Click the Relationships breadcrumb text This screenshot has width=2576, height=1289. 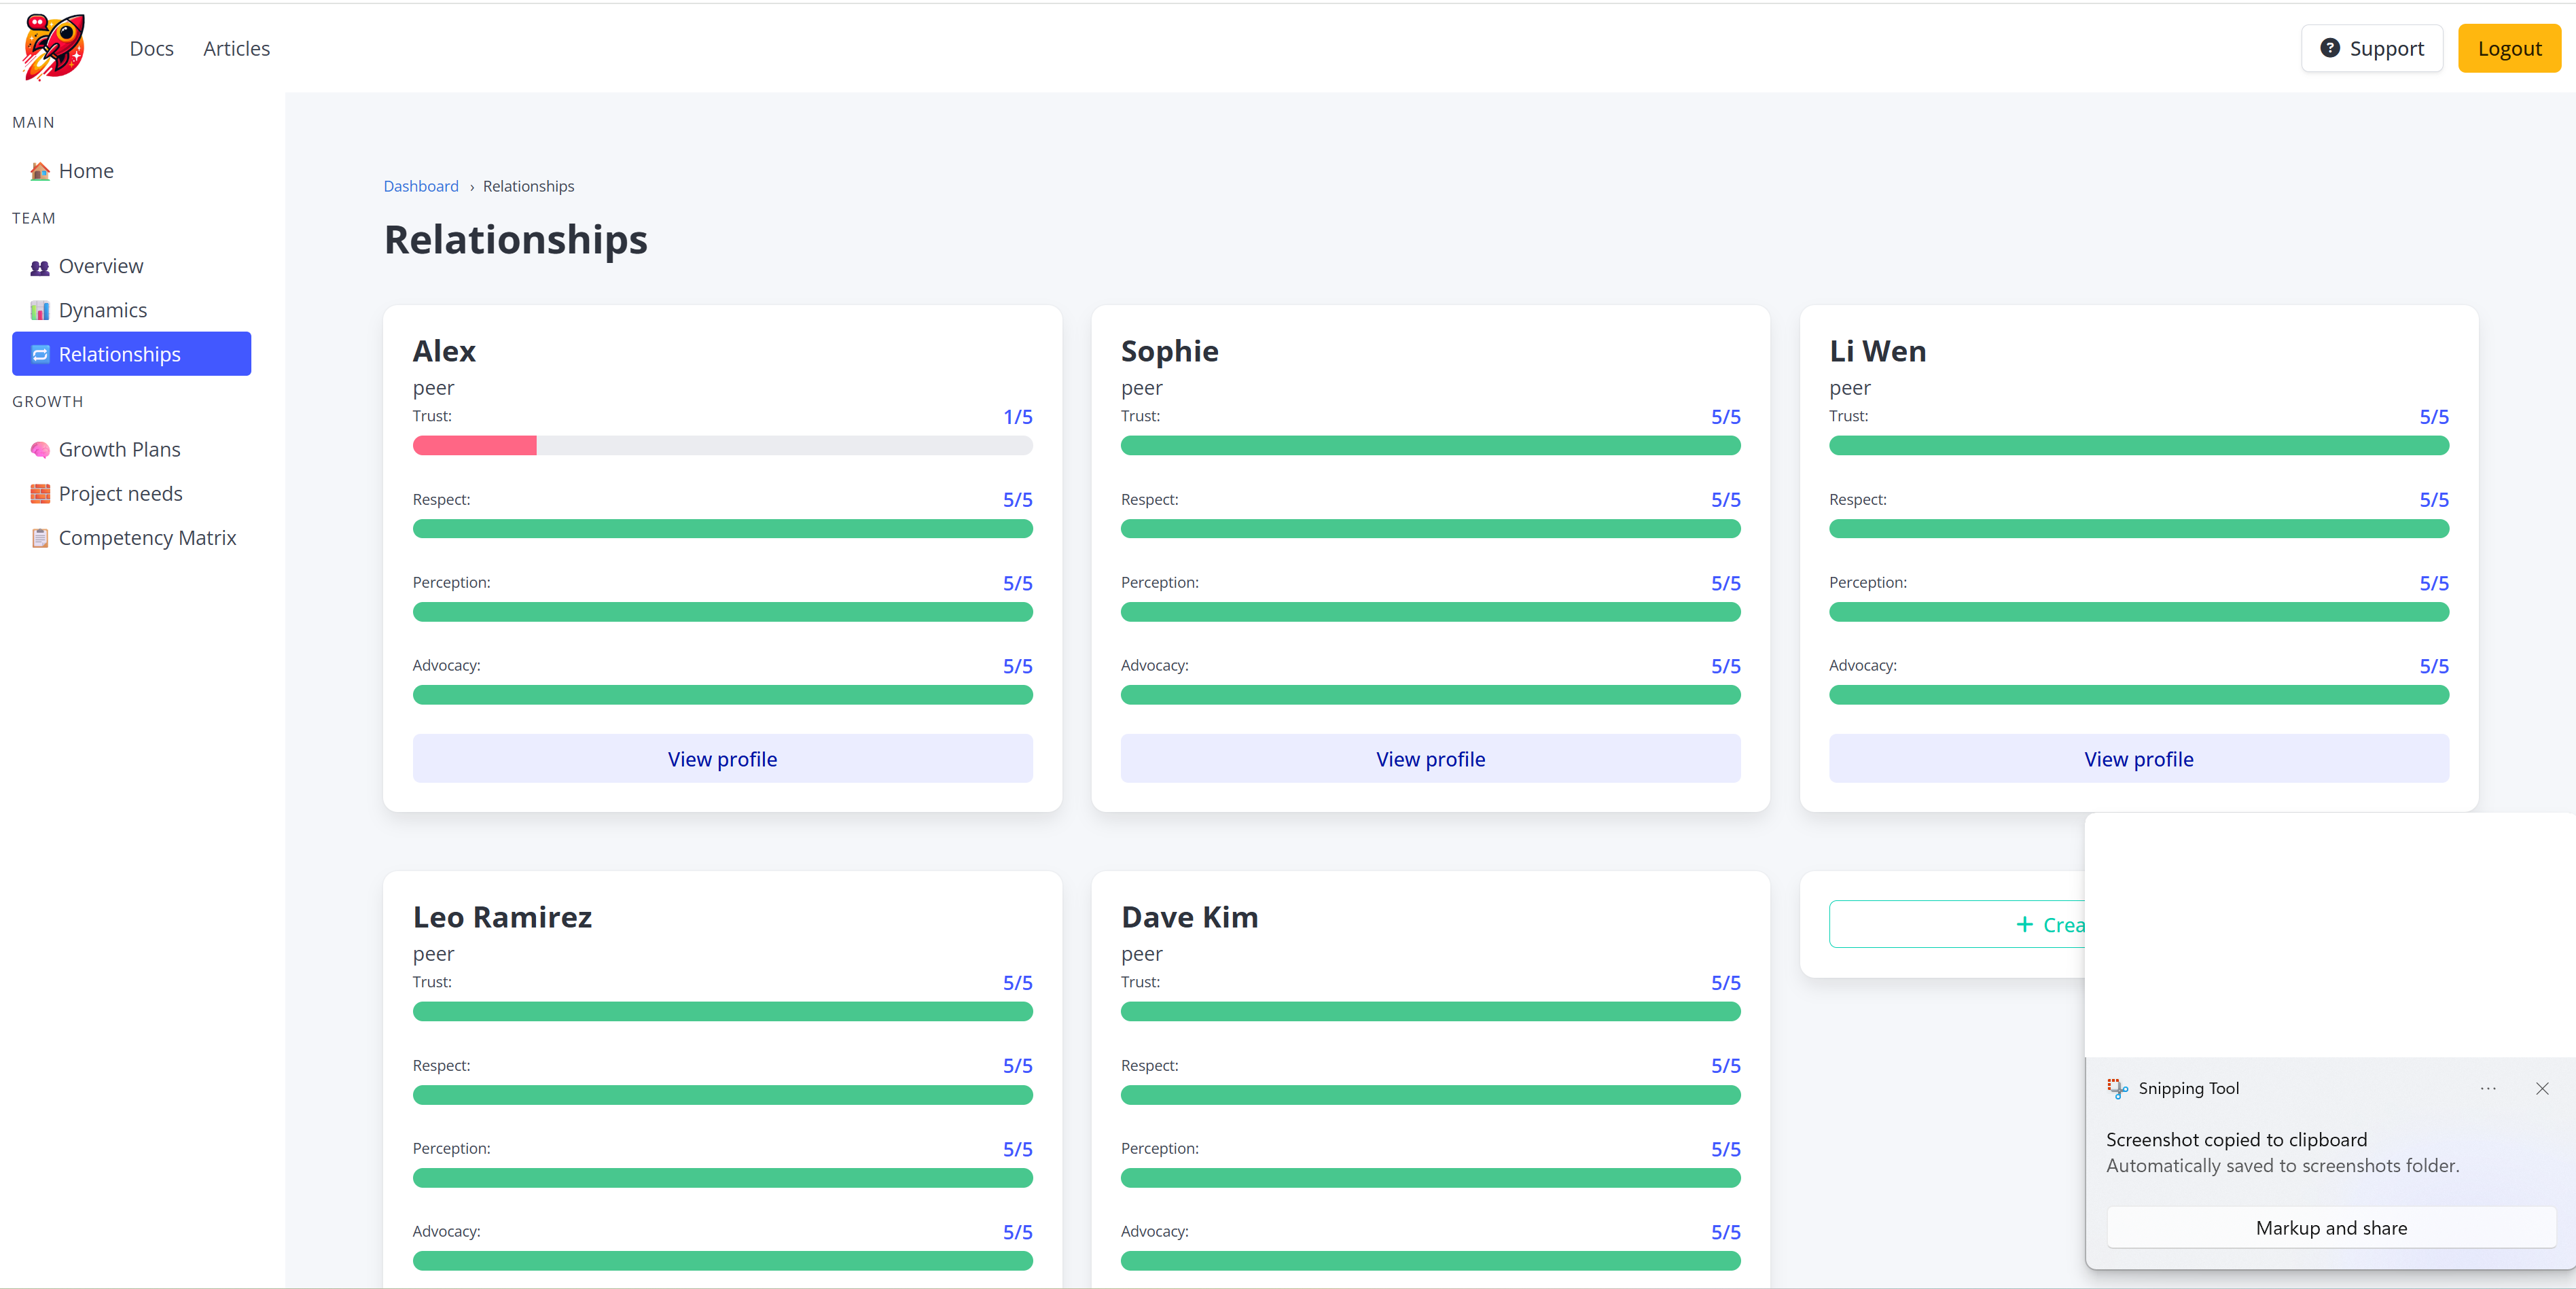[528, 186]
